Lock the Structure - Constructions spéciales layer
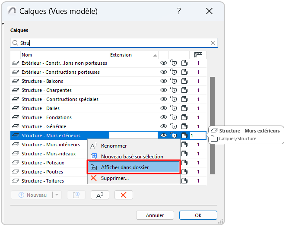Screen dimensions: 286x227 pos(174,99)
